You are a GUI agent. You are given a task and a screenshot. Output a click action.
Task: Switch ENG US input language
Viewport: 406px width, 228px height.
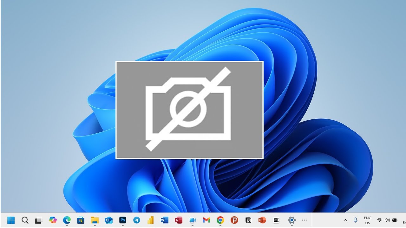(x=368, y=220)
